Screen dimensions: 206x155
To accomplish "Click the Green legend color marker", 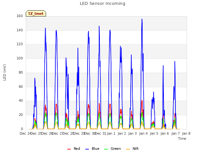I will coord(106,149).
